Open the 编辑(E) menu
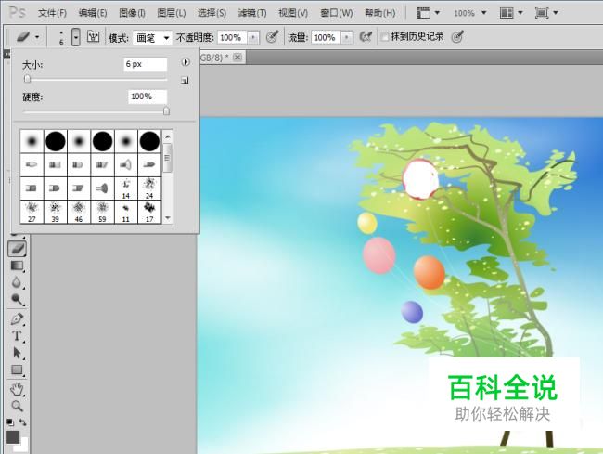603x454 pixels. pos(93,13)
